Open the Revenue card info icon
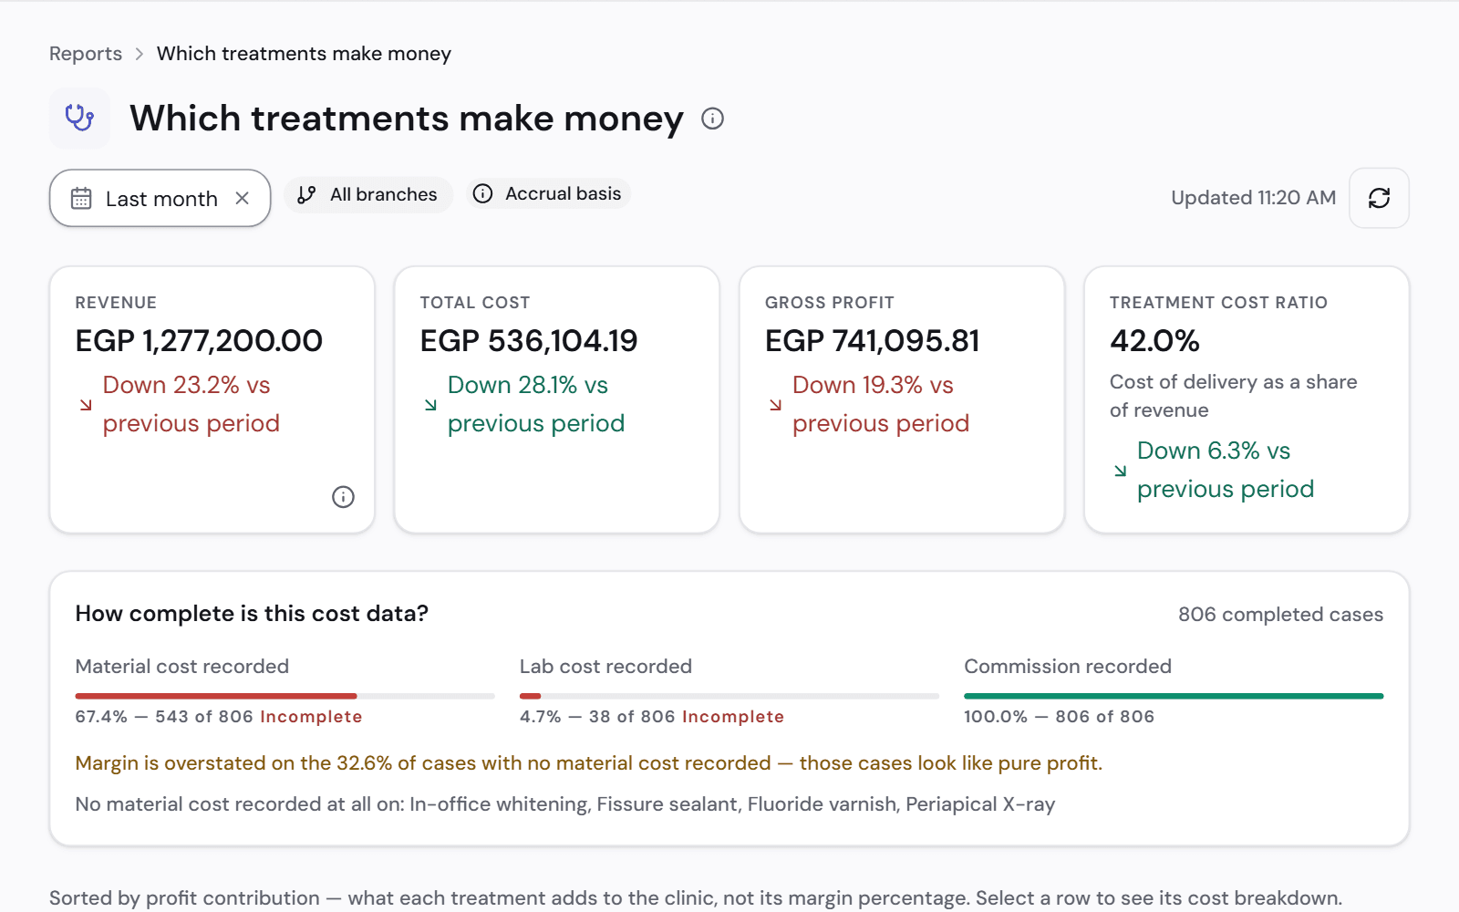 343,497
